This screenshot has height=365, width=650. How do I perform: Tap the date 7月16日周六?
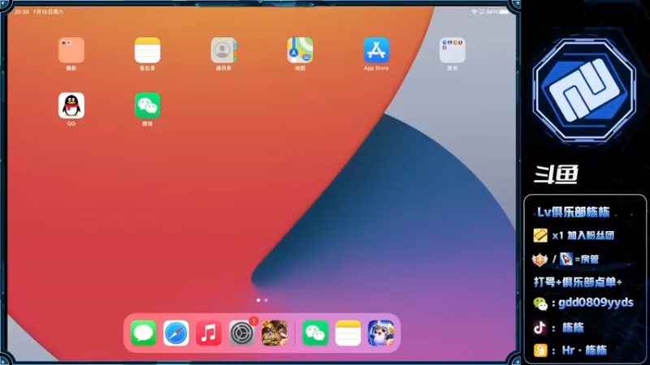[x=49, y=12]
